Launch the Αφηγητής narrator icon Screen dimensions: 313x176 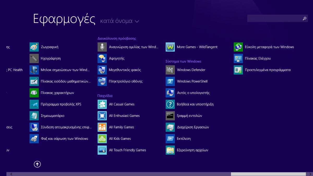(102, 58)
